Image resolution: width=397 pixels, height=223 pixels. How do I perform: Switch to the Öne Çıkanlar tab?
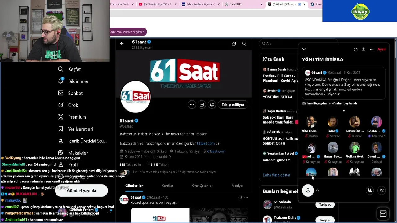coord(202,186)
